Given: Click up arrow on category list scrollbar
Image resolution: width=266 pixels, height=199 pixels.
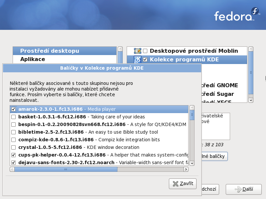Looking at the screenshot, I should point(120,49).
